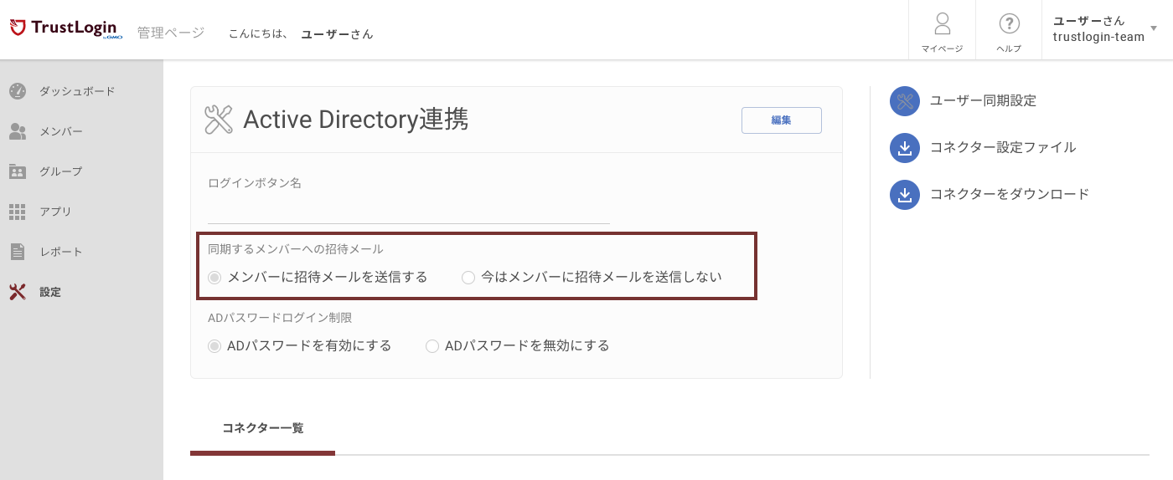Image resolution: width=1173 pixels, height=480 pixels.
Task: Open the 設定 menu in sidebar
Action: (x=49, y=292)
